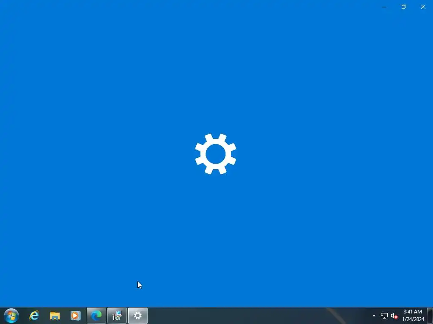The width and height of the screenshot is (433, 324).
Task: Open the network status tray icon
Action: pos(384,316)
